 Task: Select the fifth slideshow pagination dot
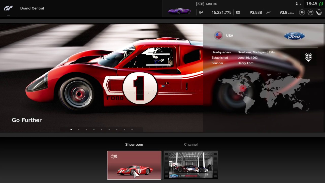[102, 130]
